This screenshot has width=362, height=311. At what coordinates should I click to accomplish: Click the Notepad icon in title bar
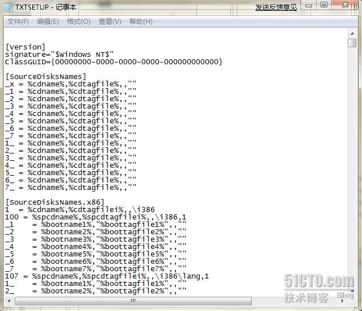click(8, 7)
